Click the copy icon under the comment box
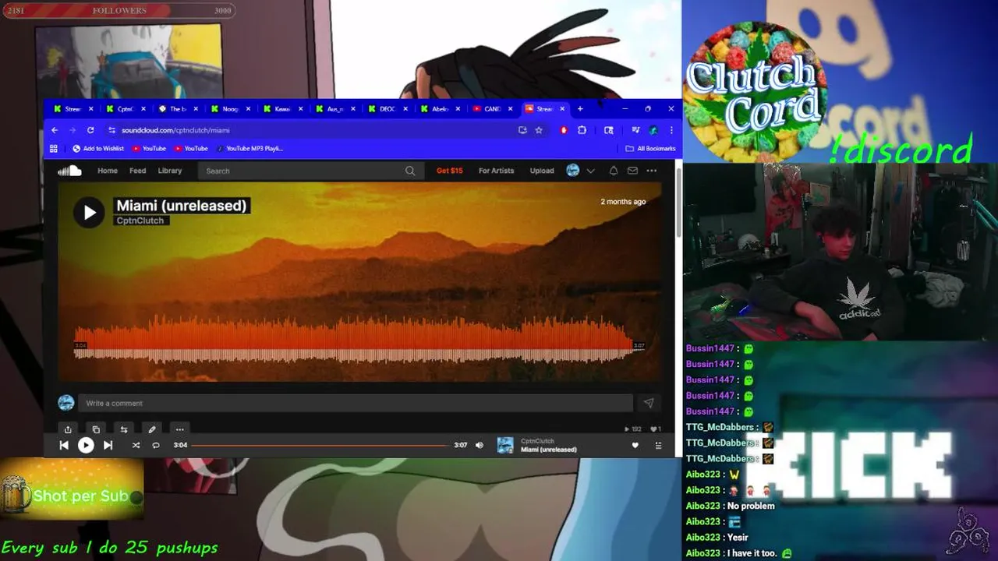This screenshot has height=561, width=998. (96, 429)
